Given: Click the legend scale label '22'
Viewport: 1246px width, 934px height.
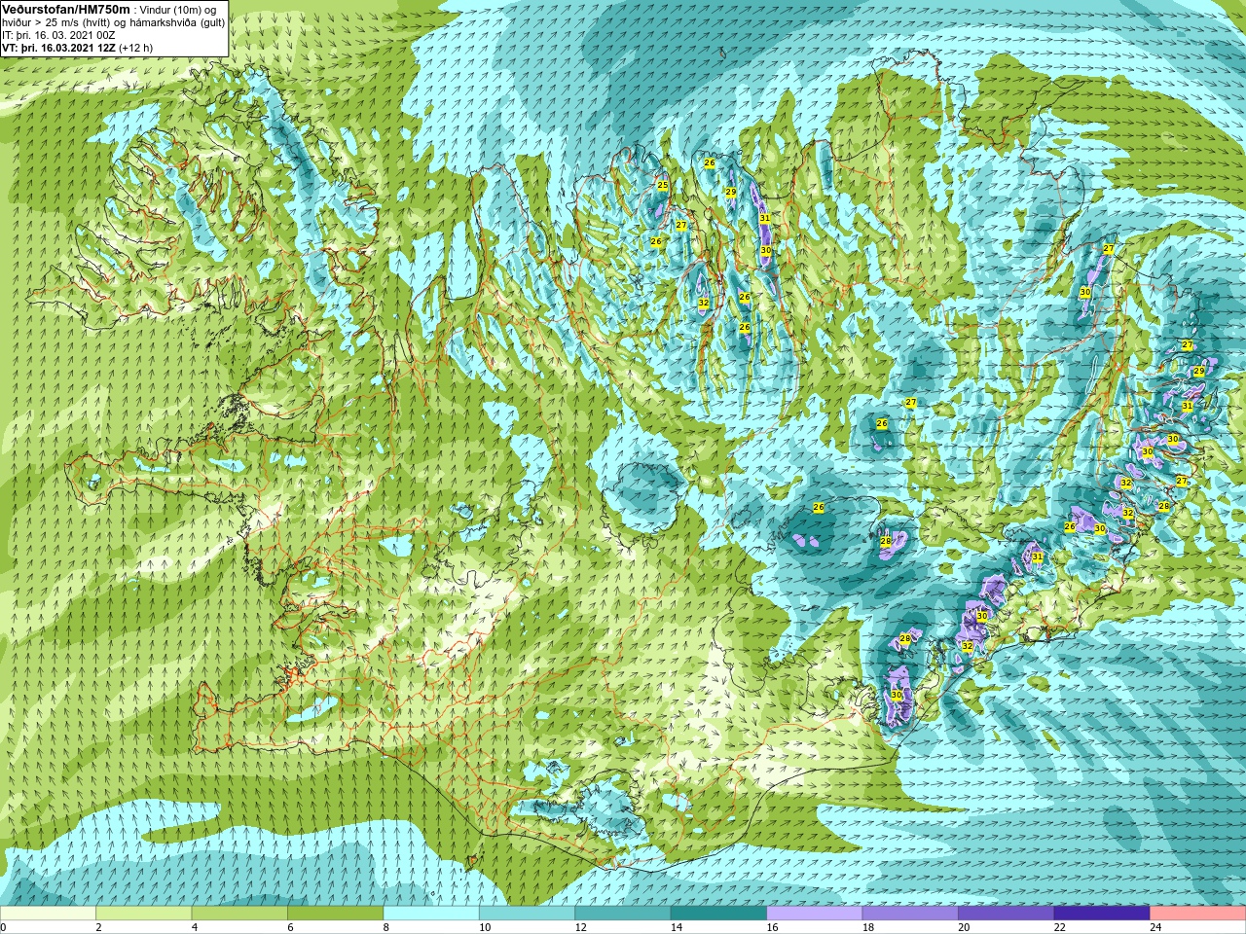Looking at the screenshot, I should 1060,927.
